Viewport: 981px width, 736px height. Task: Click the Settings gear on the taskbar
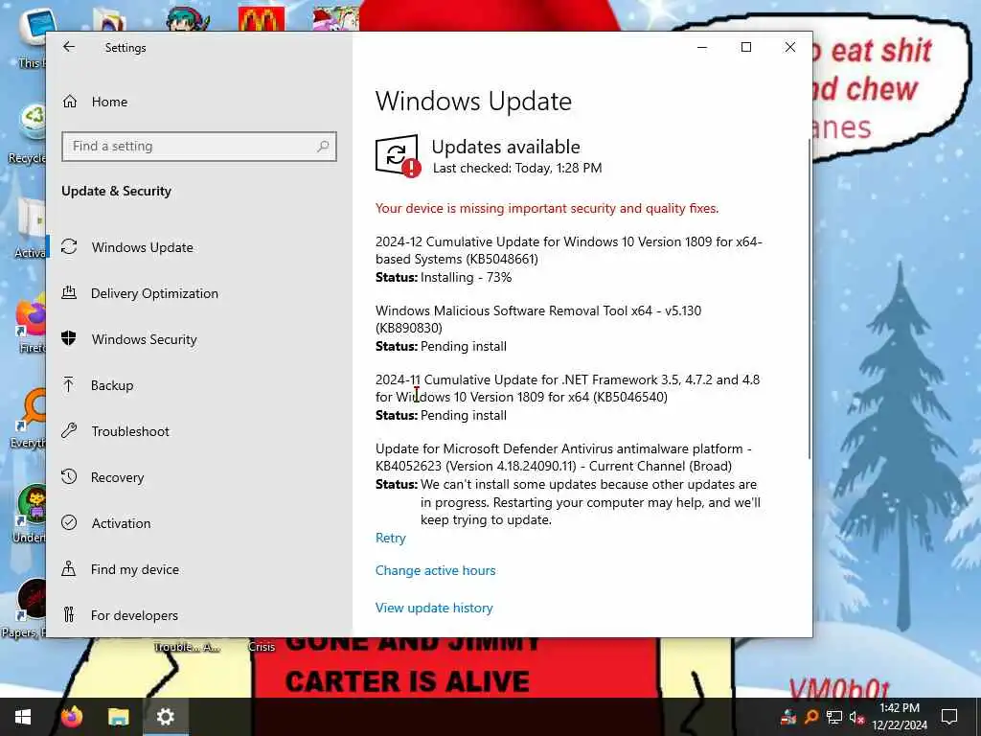[x=165, y=717]
